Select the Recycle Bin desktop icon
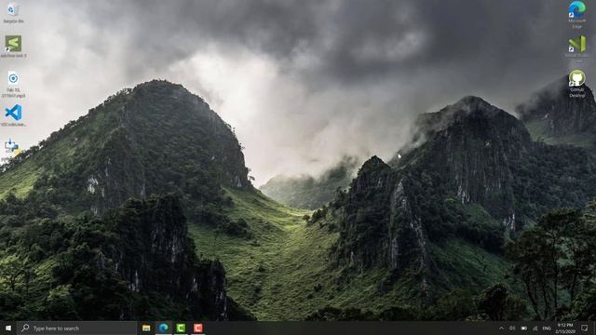Screen dimensions: 596x335 [x=13, y=12]
